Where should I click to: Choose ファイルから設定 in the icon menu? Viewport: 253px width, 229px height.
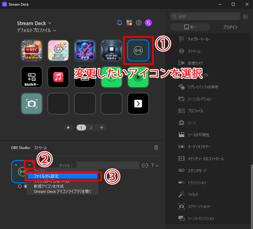[63, 176]
